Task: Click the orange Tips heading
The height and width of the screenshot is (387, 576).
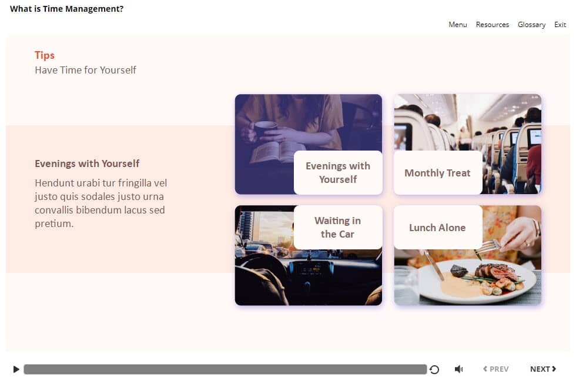Action: [x=45, y=55]
